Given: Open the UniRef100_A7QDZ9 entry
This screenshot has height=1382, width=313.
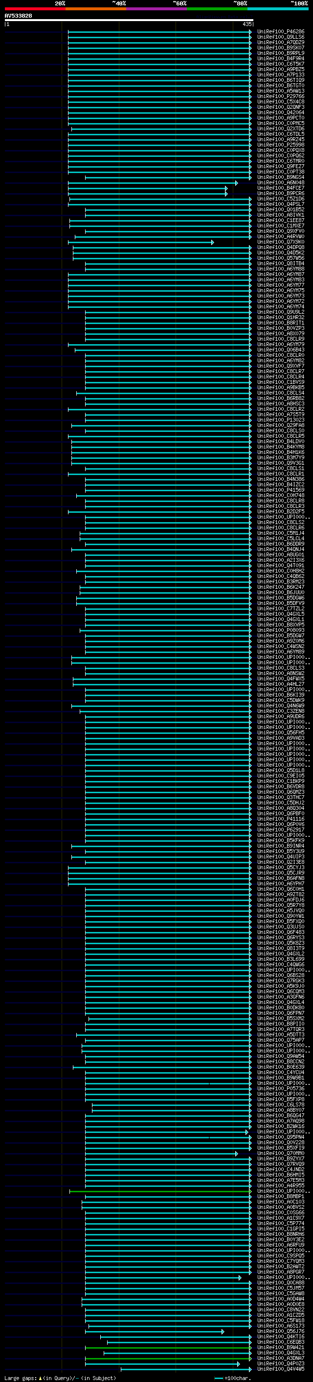Looking at the screenshot, I should [280, 42].
